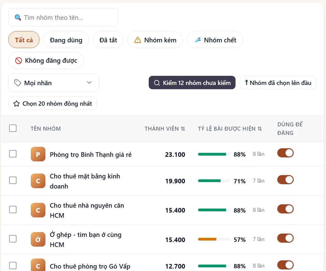Screen dimensions: 326x271
Task: Focus the Tìm nhóm theo tên search field
Action: pos(63,17)
